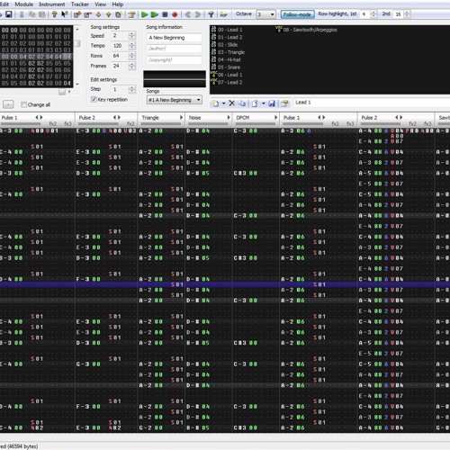Click the author input field

coord(175,49)
